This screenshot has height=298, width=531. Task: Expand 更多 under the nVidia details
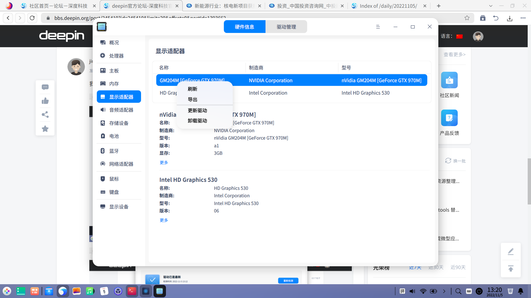pos(164,163)
